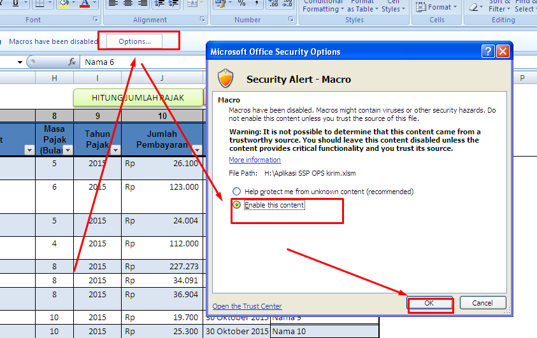Select column H header
Screen dimensions: 537x338
pyautogui.click(x=54, y=78)
